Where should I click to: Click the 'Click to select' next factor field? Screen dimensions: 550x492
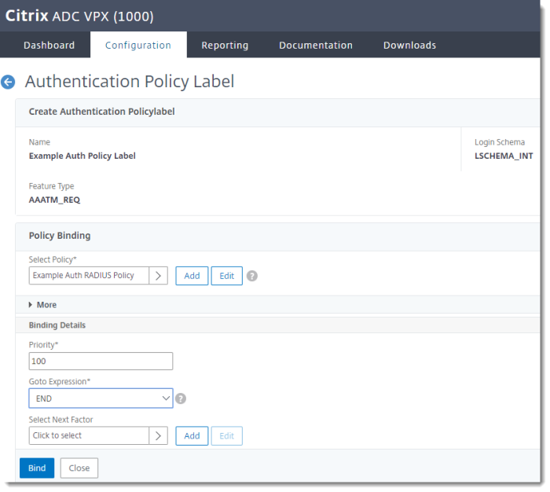(89, 435)
